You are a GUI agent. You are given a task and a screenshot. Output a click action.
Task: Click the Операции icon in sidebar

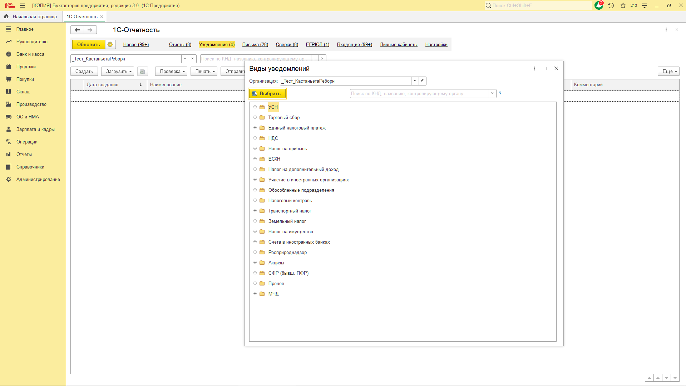tap(9, 142)
